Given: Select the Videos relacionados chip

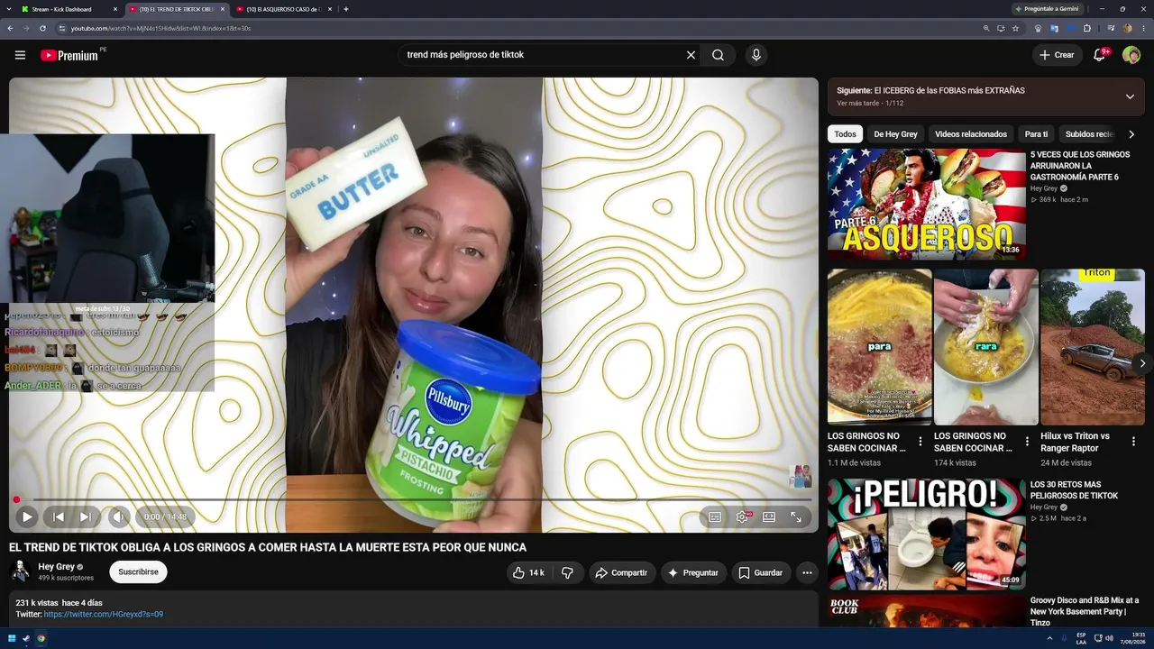Looking at the screenshot, I should click(971, 134).
